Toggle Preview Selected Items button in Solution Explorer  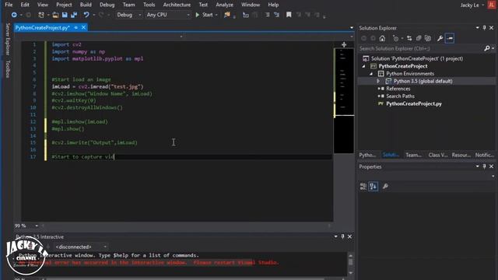[x=450, y=38]
